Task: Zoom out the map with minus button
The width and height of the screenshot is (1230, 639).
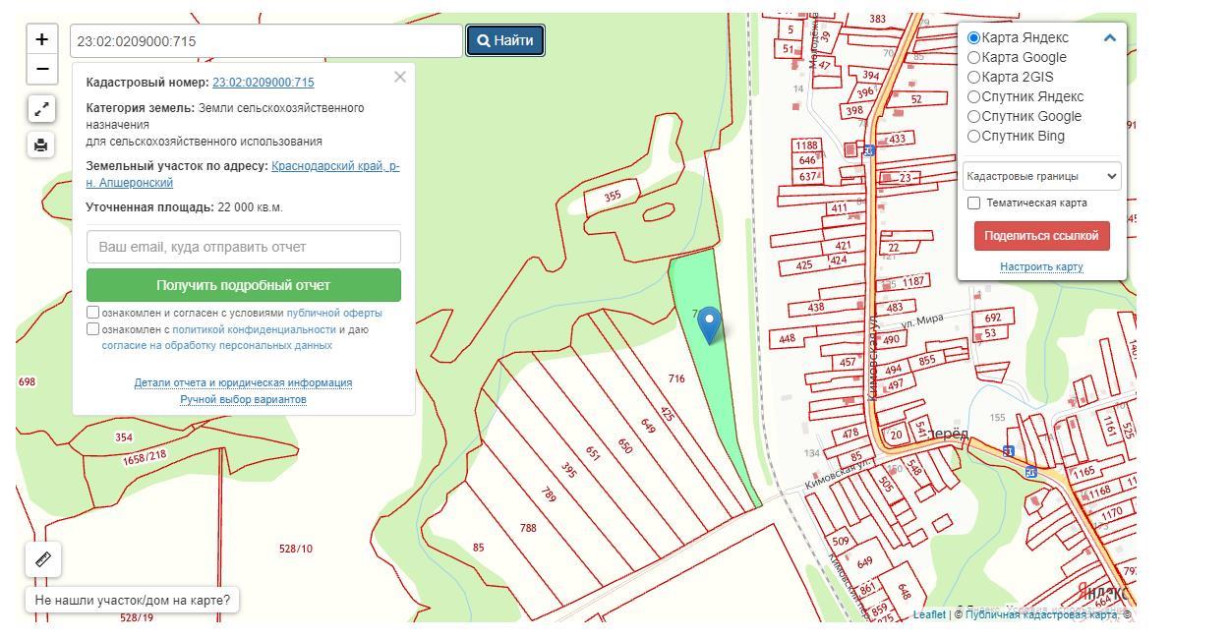Action: click(x=41, y=69)
